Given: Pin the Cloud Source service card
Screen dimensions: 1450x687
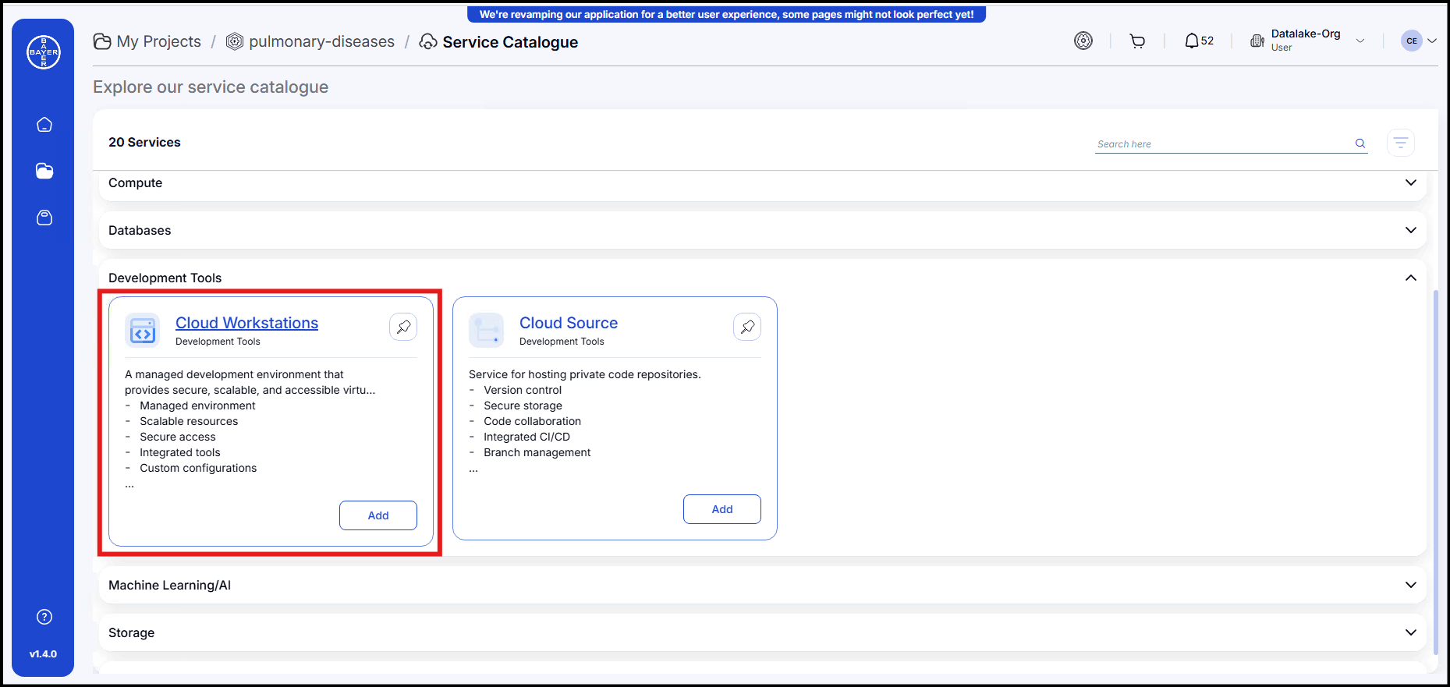Looking at the screenshot, I should coord(747,327).
